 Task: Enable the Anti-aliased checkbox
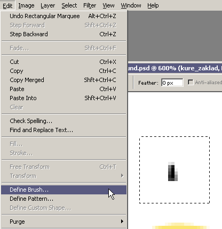coord(191,83)
